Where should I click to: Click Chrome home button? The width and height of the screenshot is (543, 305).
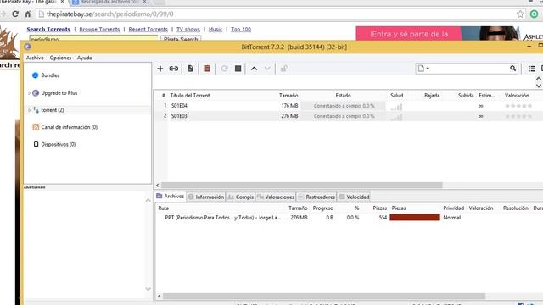[28, 14]
